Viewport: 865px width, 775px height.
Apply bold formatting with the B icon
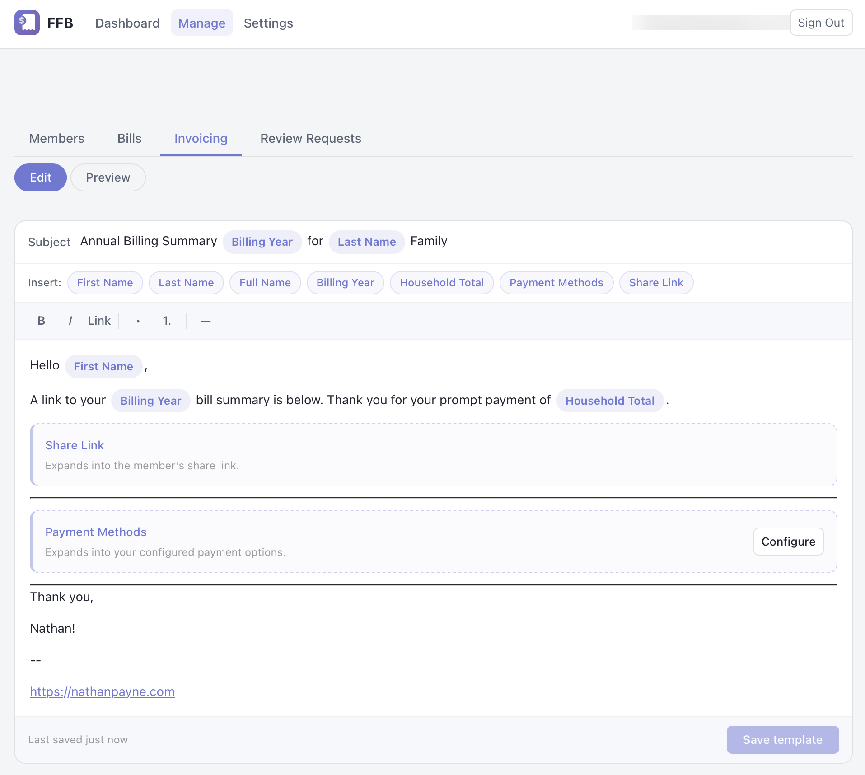[41, 321]
